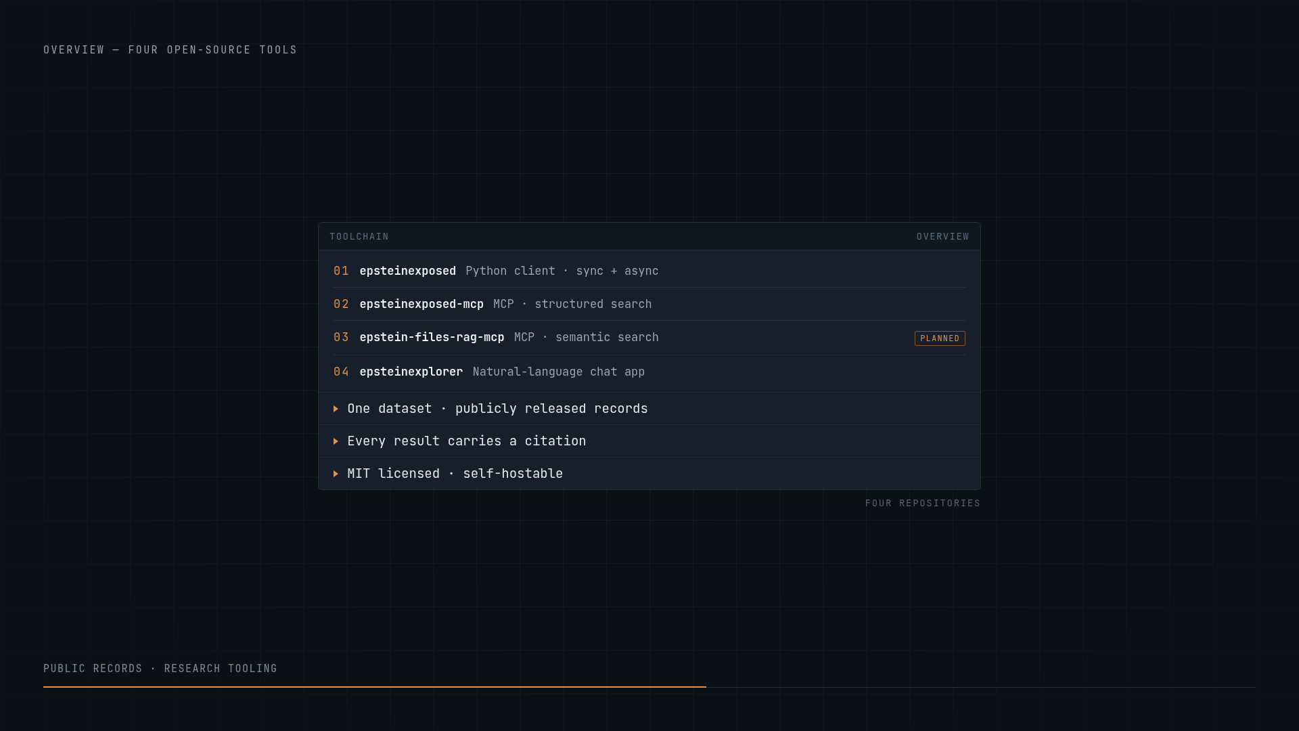The height and width of the screenshot is (731, 1299).
Task: Click the triangle next to MIT licensed
Action: (x=336, y=474)
